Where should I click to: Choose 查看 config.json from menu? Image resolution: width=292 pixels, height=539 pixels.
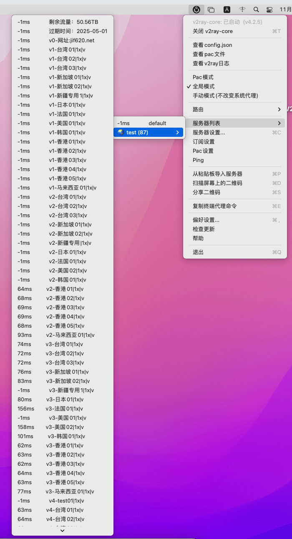coord(212,45)
